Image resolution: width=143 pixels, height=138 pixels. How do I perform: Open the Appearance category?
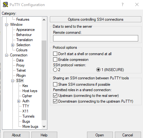pos(26,30)
